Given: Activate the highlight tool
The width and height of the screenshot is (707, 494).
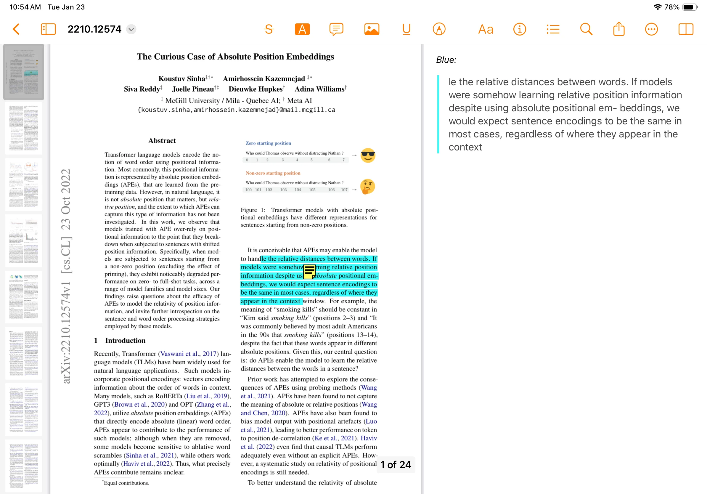Looking at the screenshot, I should tap(302, 29).
